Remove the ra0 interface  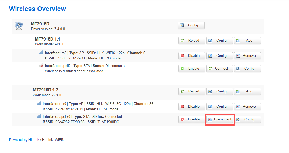pyautogui.click(x=247, y=56)
